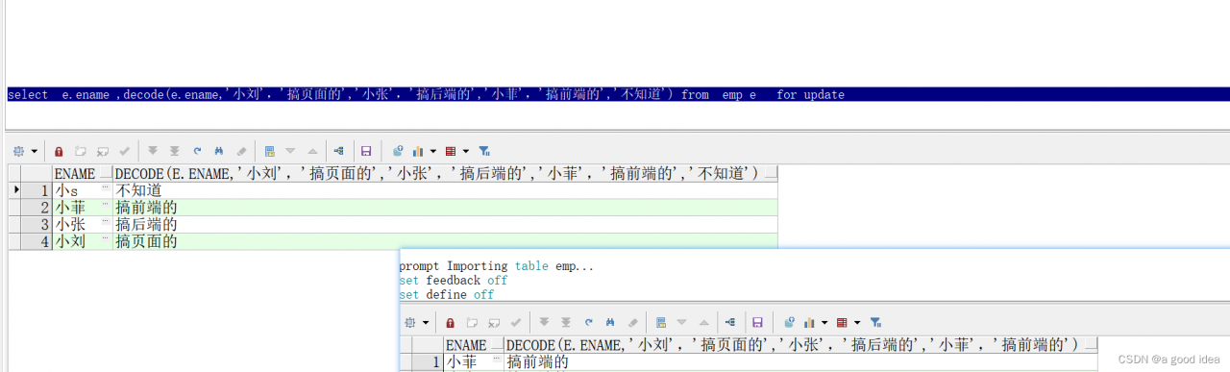Click the highlighted SQL select statement line
The height and width of the screenshot is (372, 1230).
[x=615, y=94]
